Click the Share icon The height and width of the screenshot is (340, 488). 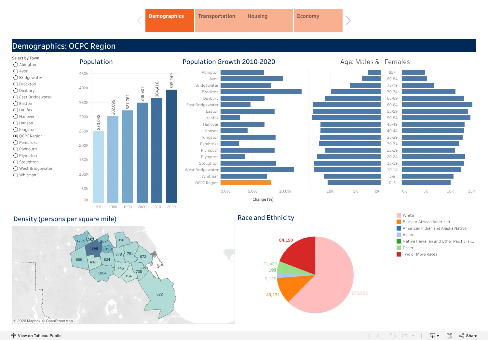(x=461, y=336)
